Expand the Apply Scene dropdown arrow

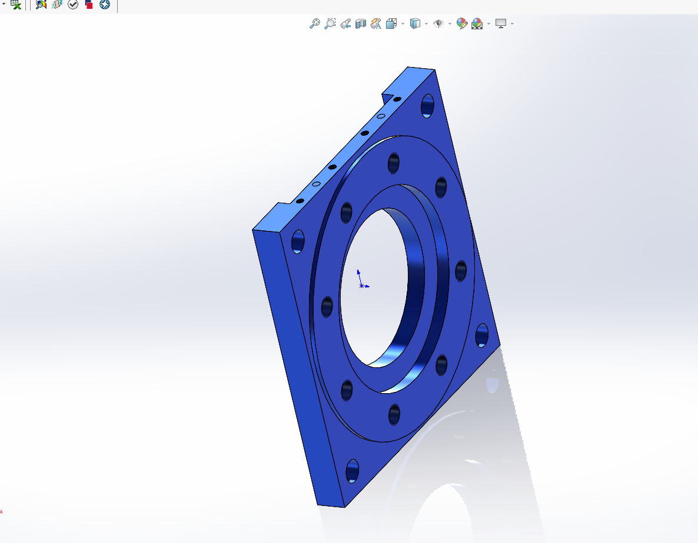pos(489,24)
